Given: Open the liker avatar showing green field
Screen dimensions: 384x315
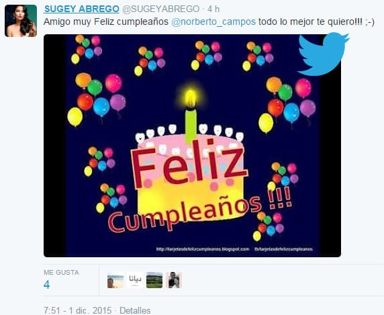Looking at the screenshot, I should (x=154, y=280).
